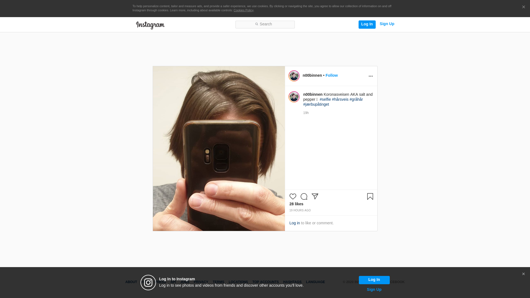
Task: Click the Instagram logo in header
Action: tap(150, 25)
